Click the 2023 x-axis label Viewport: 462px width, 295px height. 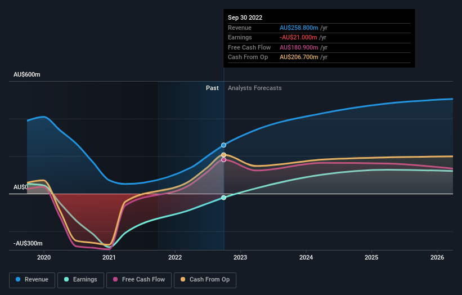click(240, 257)
